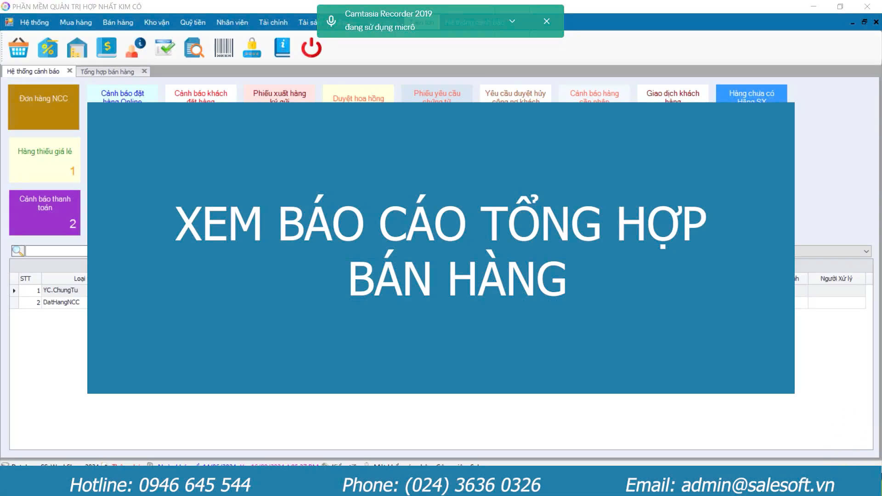The width and height of the screenshot is (882, 496).
Task: Close the Hệ thống cảnh báo tab
Action: [x=70, y=71]
